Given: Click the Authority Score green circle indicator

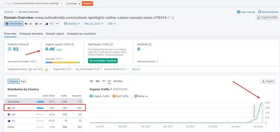Looking at the screenshot, I should 9,49.
